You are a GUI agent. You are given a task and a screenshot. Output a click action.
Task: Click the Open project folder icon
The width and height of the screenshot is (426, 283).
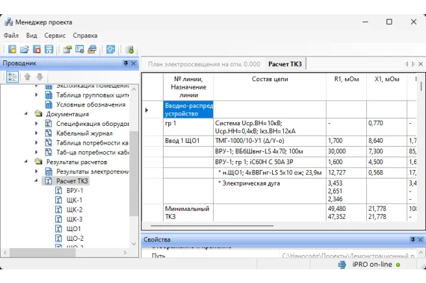(x=24, y=49)
